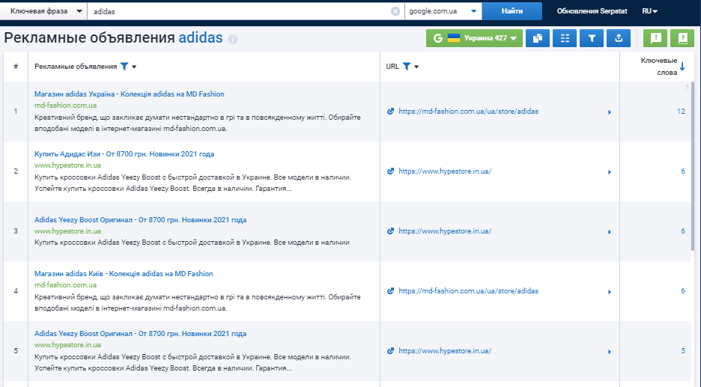Viewport: 701px width, 387px height.
Task: Click the copy icon button in toolbar
Action: point(537,38)
